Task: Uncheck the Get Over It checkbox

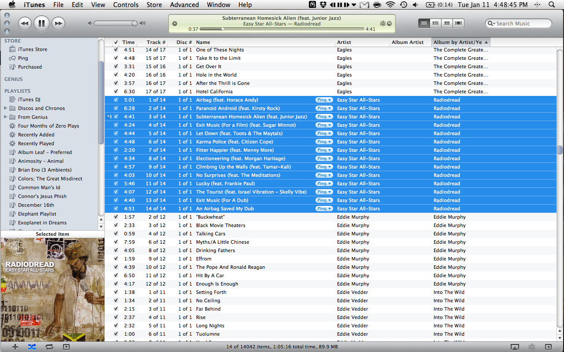Action: pyautogui.click(x=116, y=66)
